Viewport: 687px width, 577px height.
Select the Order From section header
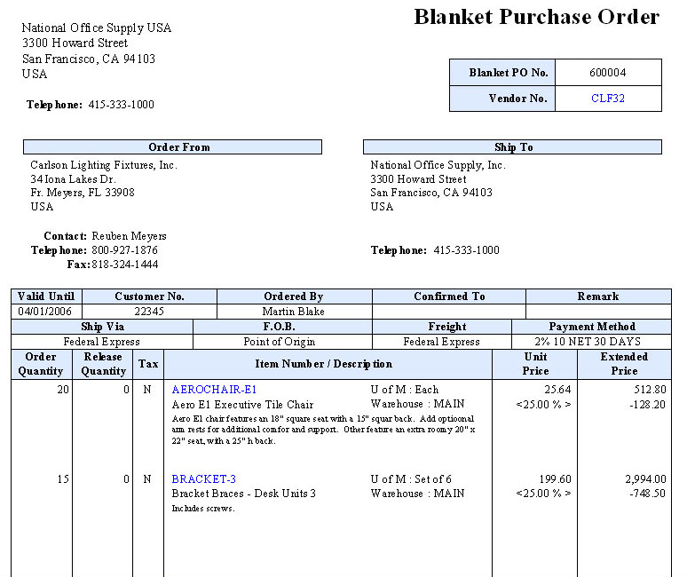pyautogui.click(x=172, y=147)
